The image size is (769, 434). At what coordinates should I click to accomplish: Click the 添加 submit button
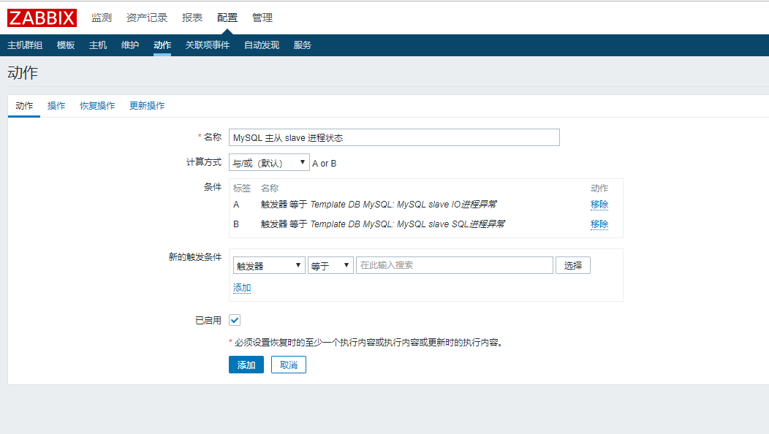coord(246,365)
